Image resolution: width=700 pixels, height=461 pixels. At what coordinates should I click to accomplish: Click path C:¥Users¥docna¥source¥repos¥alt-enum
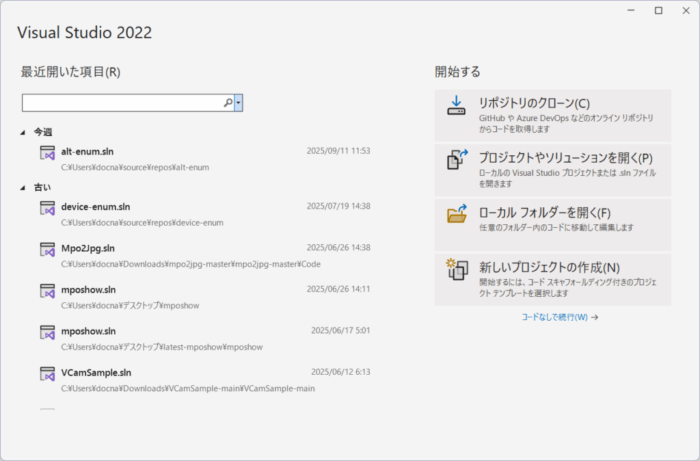135,168
